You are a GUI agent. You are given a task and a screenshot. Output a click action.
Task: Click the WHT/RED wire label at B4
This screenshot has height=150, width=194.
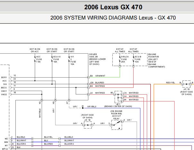pyautogui.click(x=100, y=86)
